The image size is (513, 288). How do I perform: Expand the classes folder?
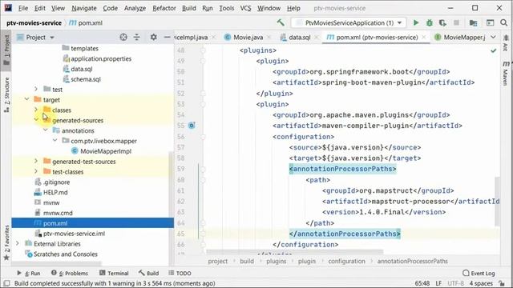pyautogui.click(x=36, y=110)
